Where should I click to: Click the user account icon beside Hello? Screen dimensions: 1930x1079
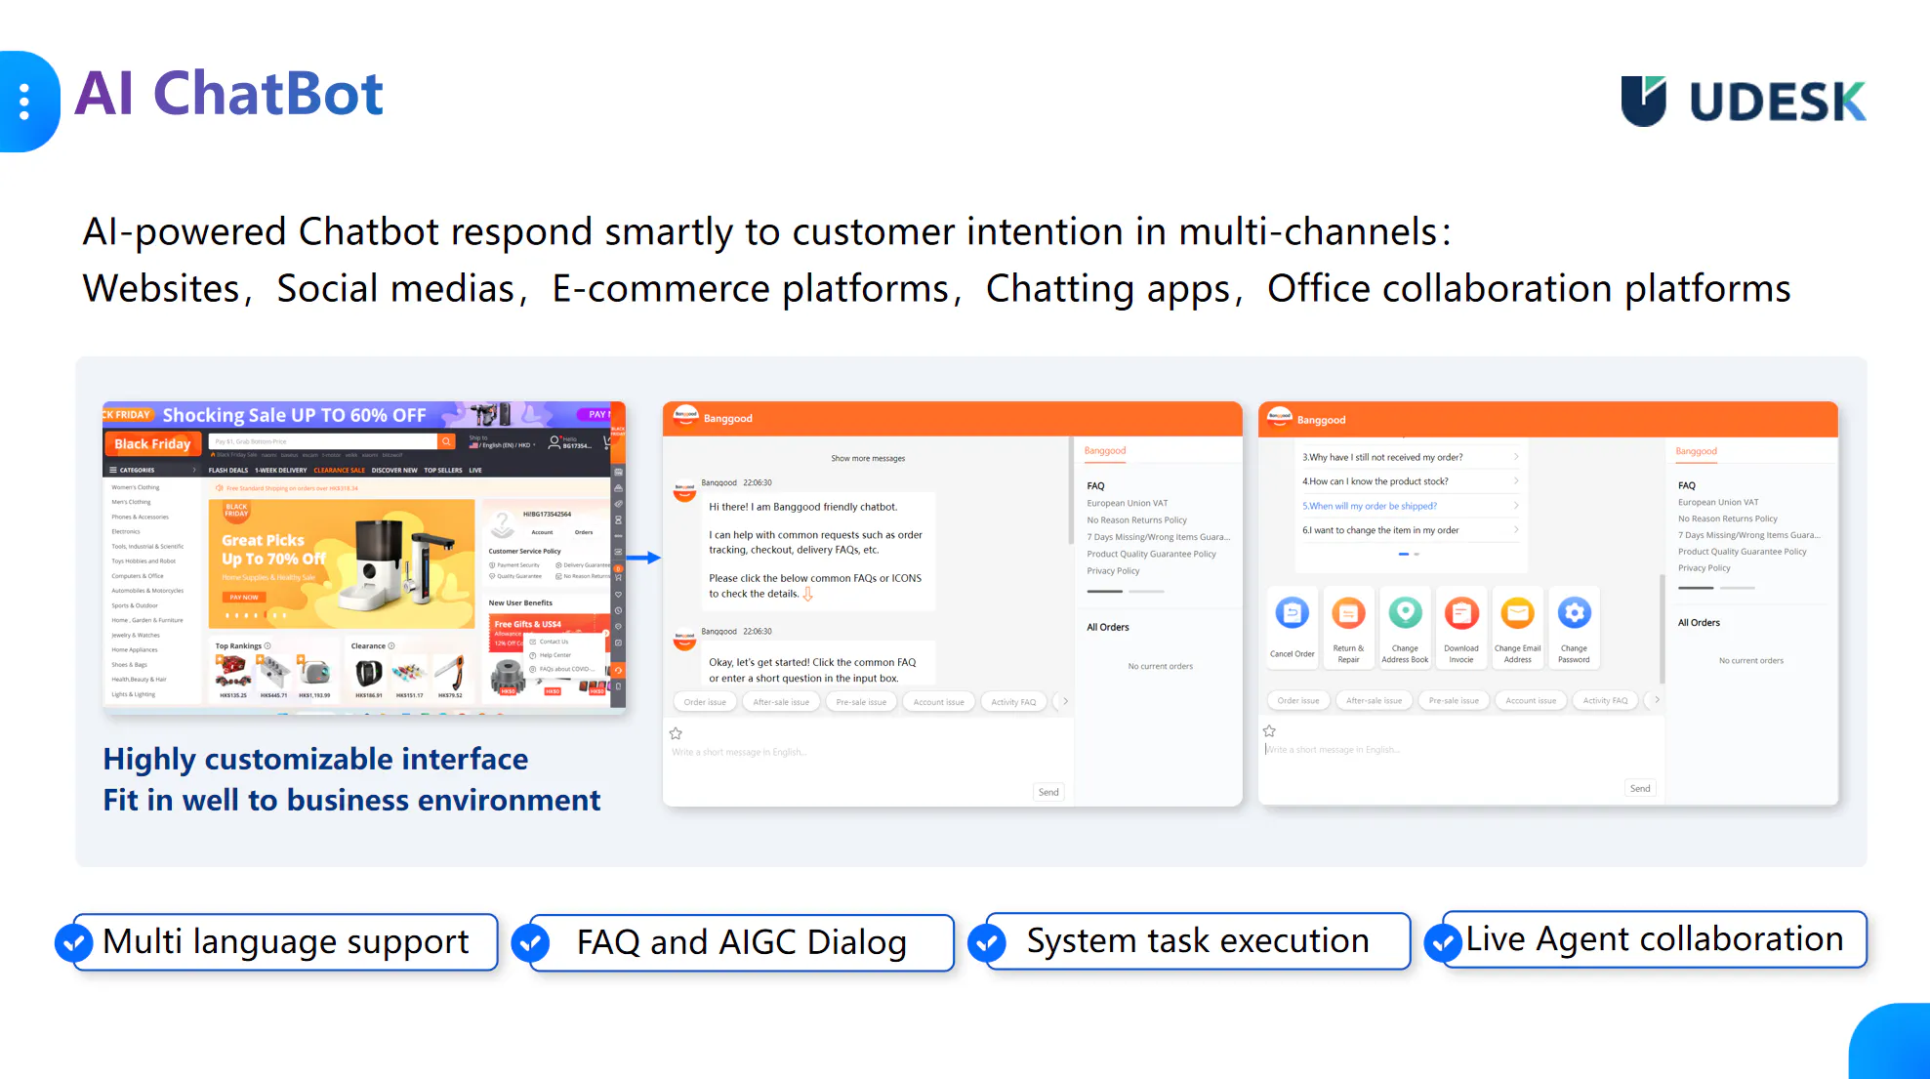pyautogui.click(x=554, y=442)
